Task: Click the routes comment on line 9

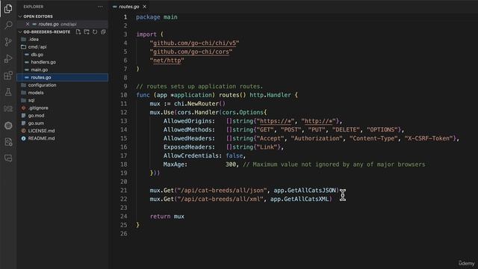Action: pyautogui.click(x=199, y=87)
